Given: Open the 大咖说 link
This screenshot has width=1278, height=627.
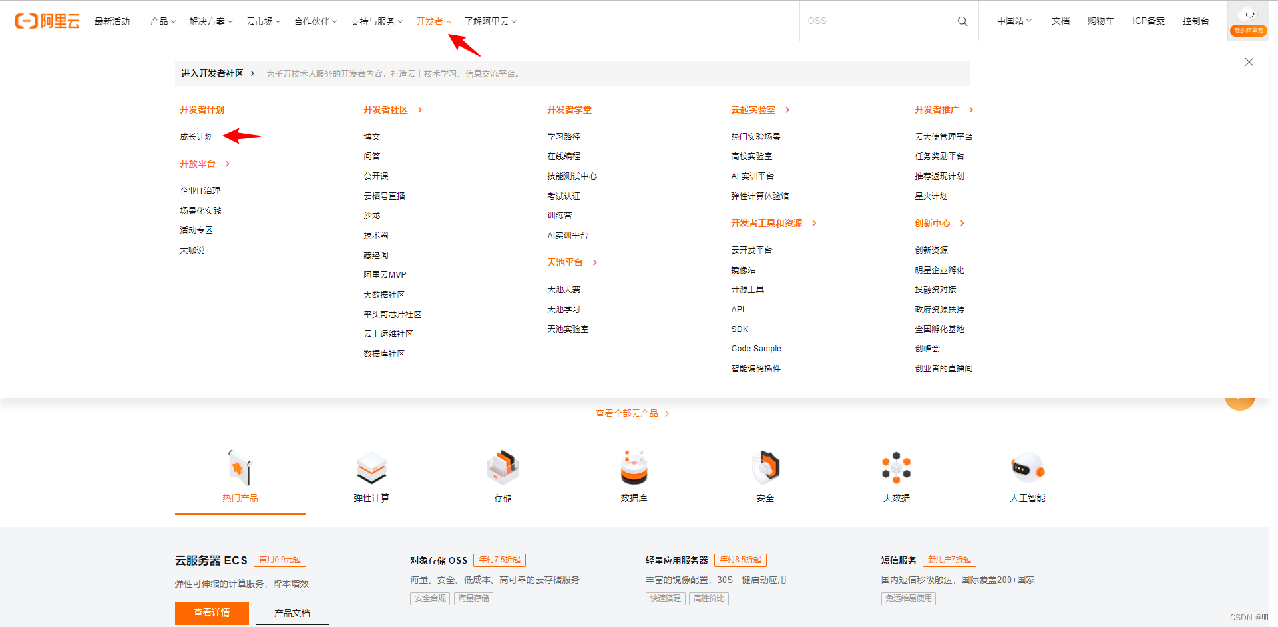Looking at the screenshot, I should coord(192,250).
